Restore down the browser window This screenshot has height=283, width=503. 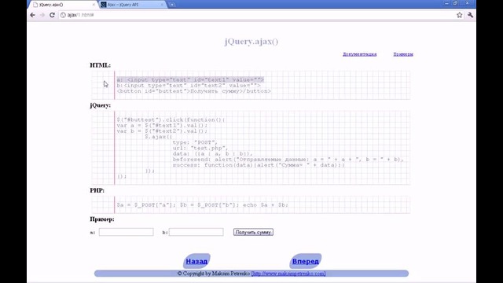tap(456, 3)
